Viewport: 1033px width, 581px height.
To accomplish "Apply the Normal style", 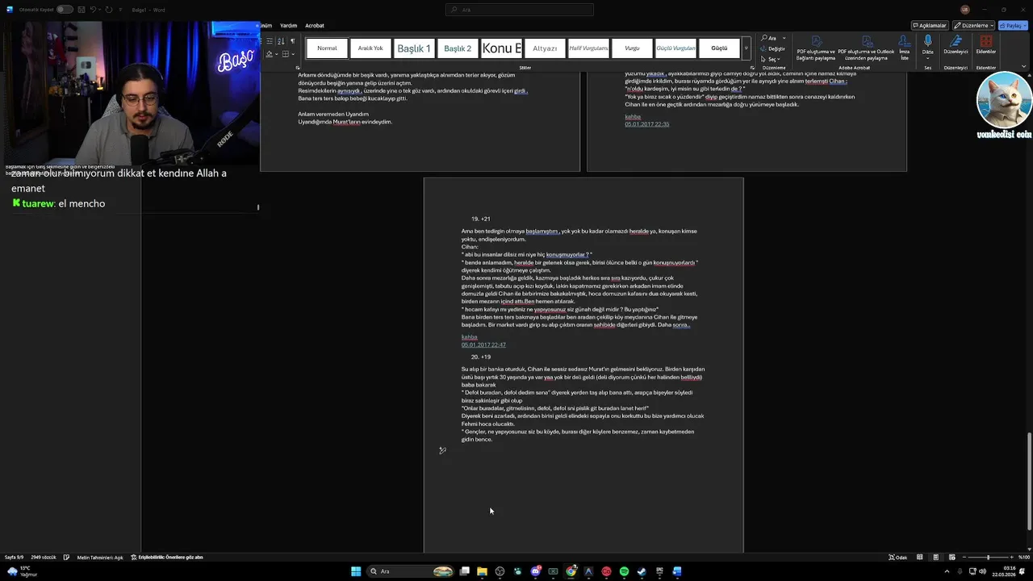I will coord(327,48).
